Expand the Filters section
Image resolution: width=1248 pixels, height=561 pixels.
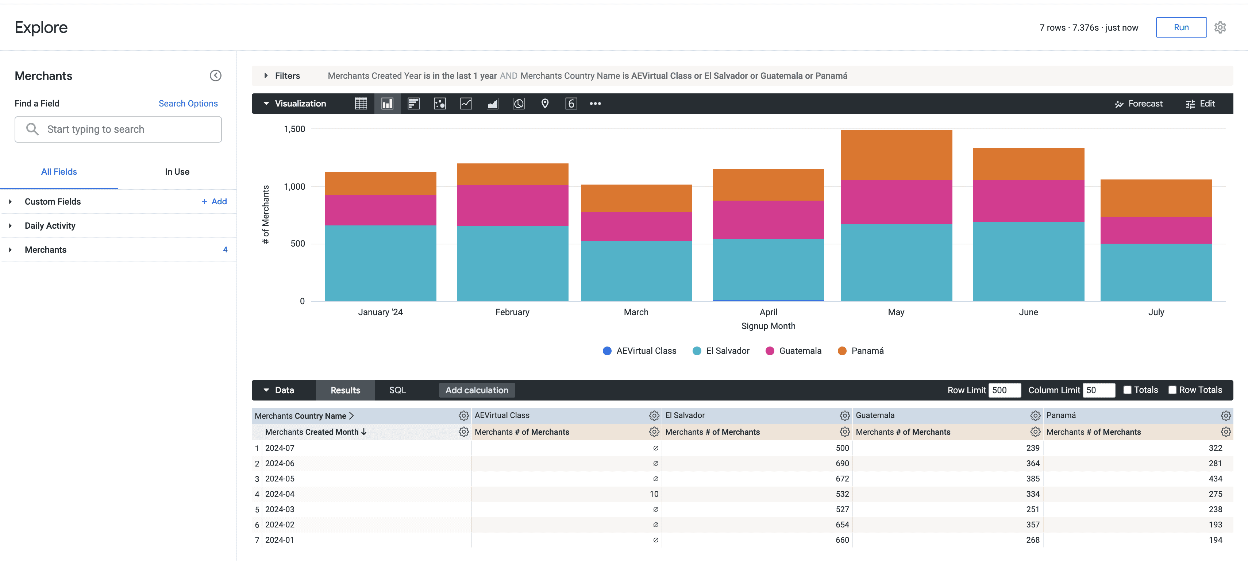coord(266,76)
